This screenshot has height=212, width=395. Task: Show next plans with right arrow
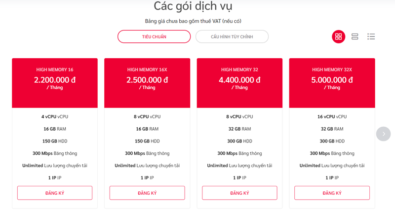point(384,134)
